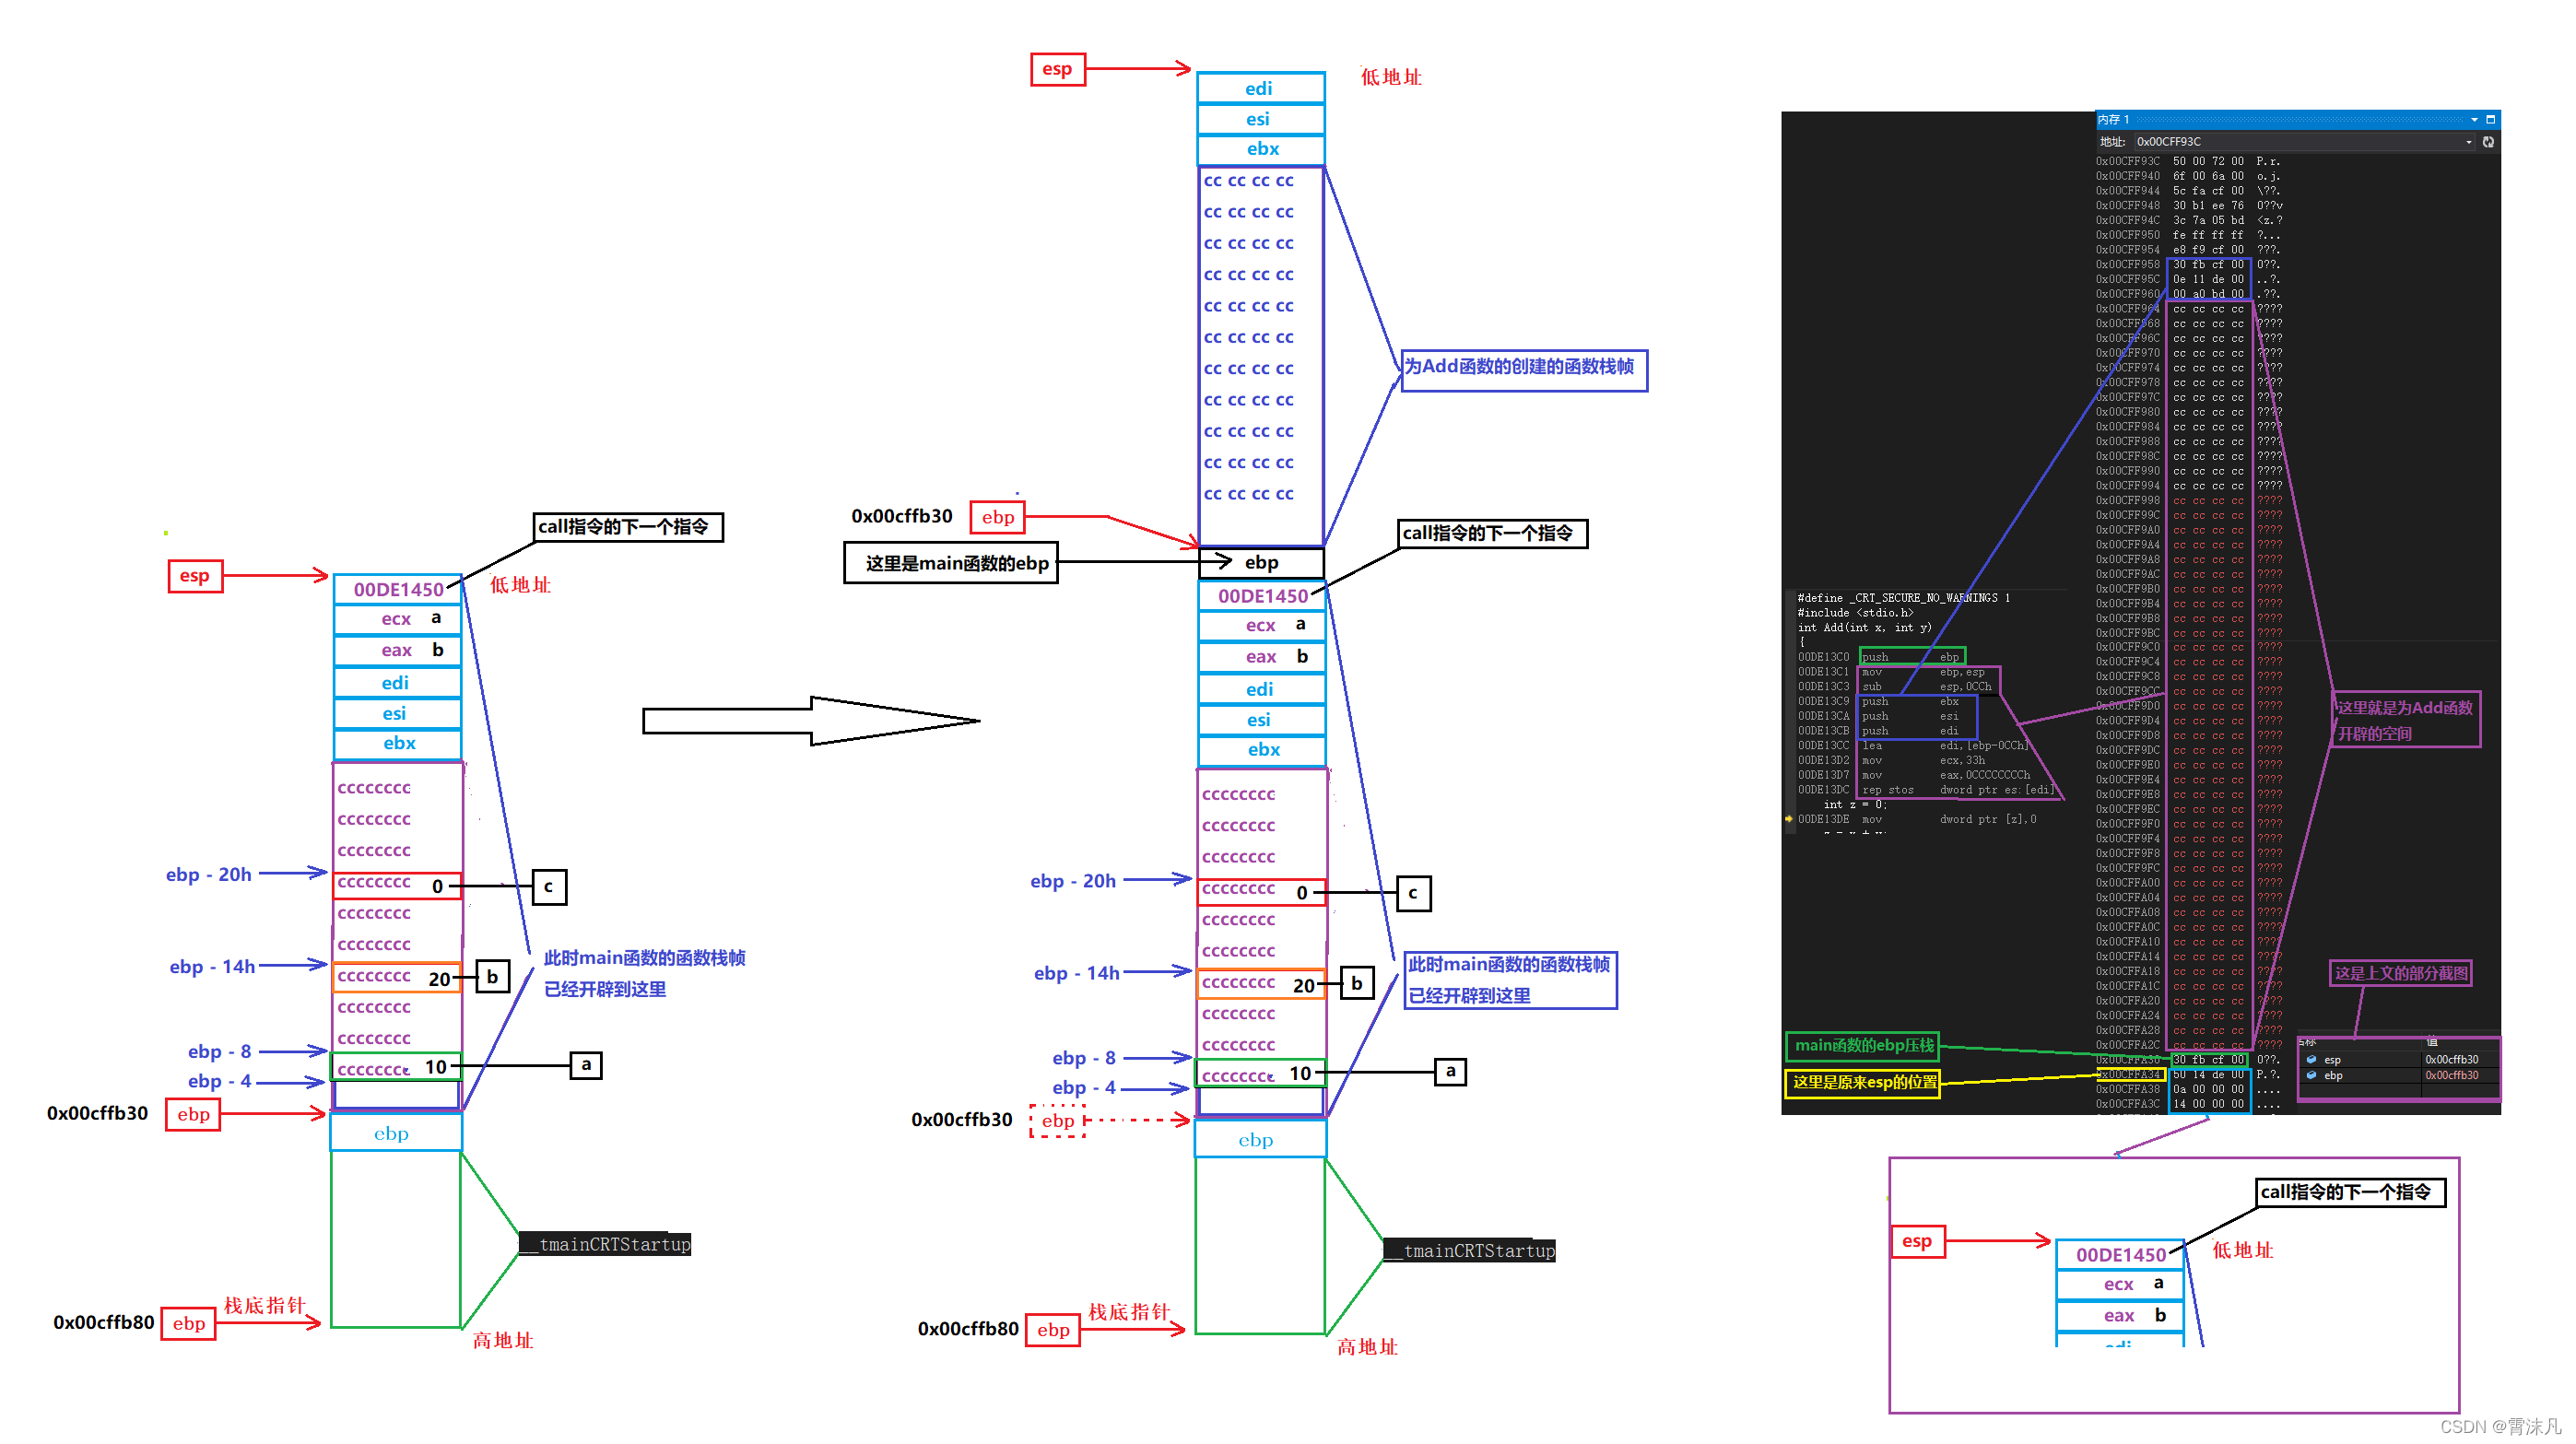Click the refresh icon beside the memory address field
This screenshot has width=2576, height=1444.
tap(2488, 142)
